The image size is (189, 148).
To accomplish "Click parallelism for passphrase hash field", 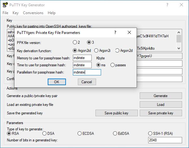I will pyautogui.click(x=87, y=72).
